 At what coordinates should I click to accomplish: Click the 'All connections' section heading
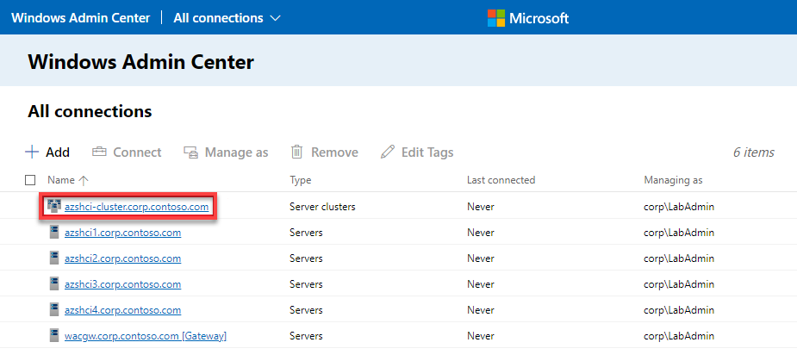click(90, 111)
